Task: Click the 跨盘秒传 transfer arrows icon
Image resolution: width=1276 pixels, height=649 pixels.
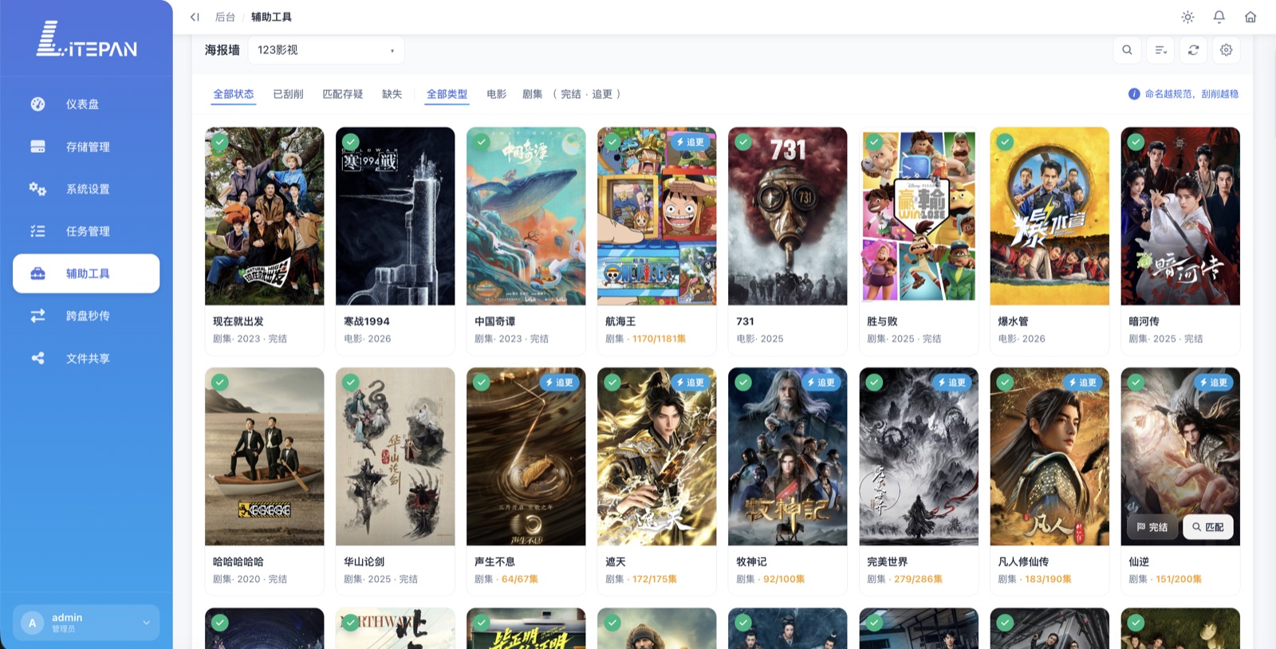Action: click(37, 316)
